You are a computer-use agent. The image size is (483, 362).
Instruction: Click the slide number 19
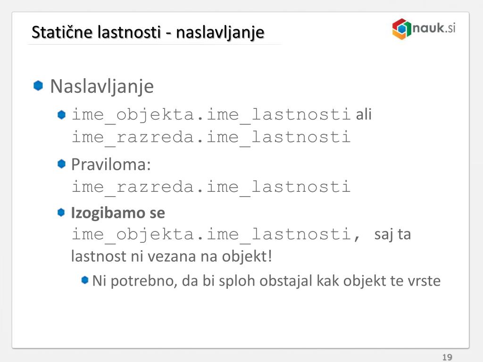click(447, 357)
